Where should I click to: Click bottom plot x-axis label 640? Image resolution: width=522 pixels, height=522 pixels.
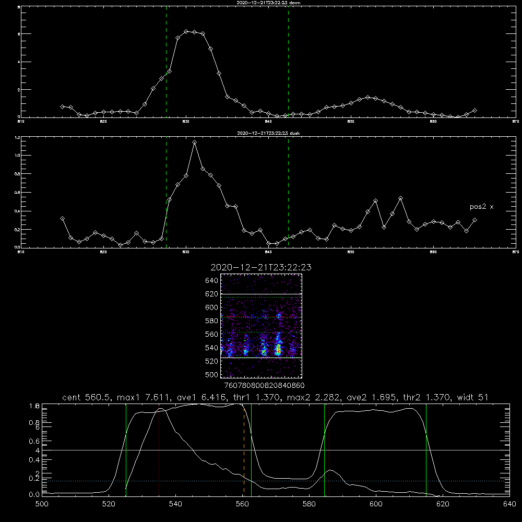(509, 504)
